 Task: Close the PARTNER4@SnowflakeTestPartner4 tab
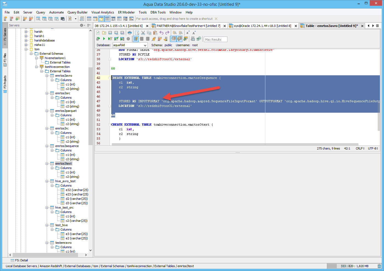pos(225,26)
